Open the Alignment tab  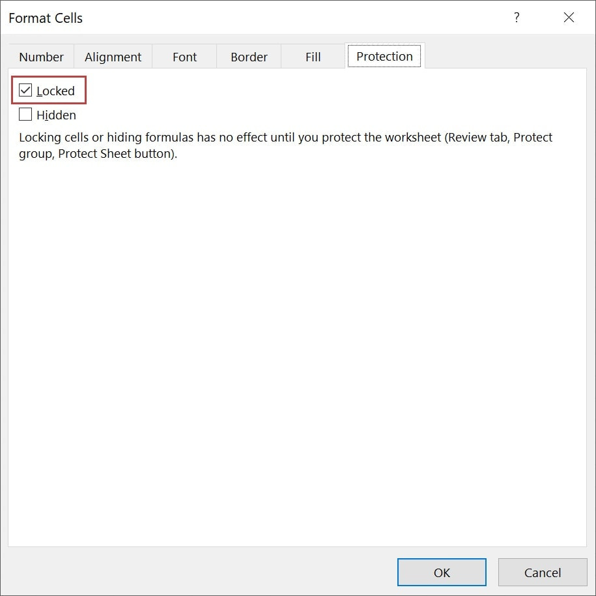pos(113,57)
